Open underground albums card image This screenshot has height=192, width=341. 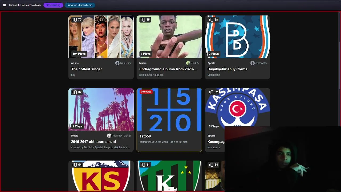coord(169,37)
